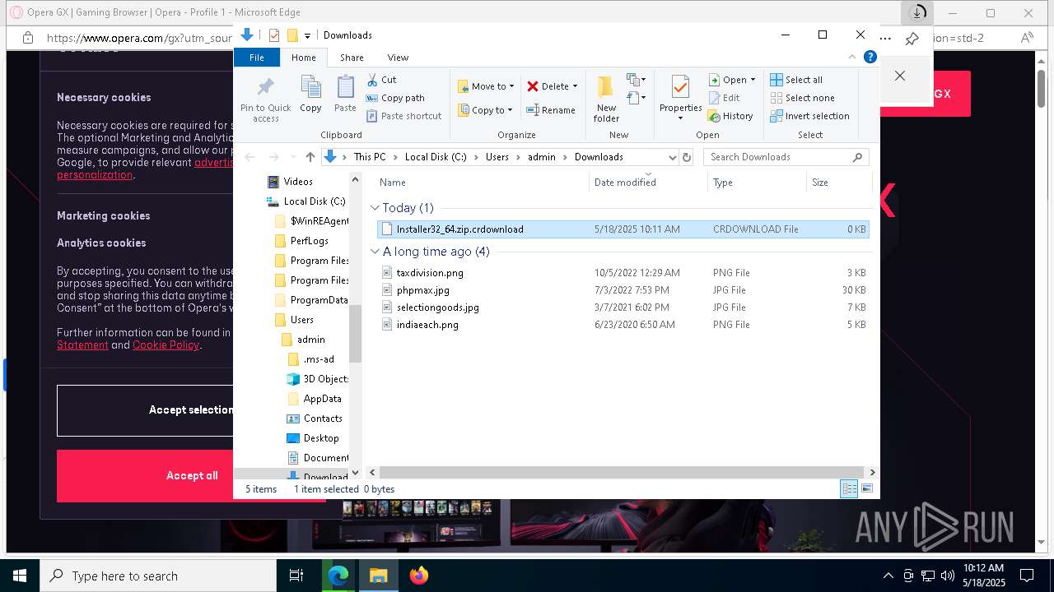Open the File menu tab

click(x=257, y=58)
